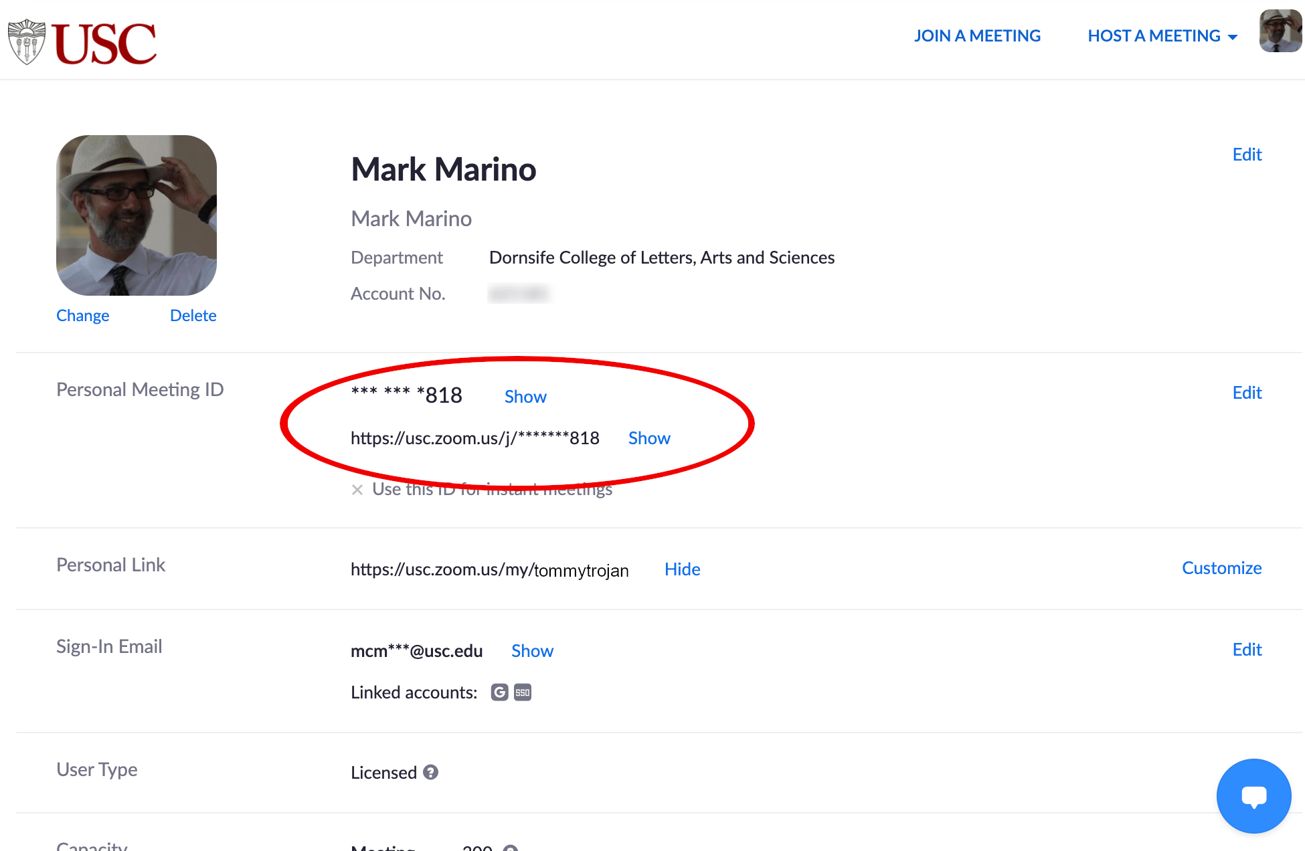Viewport: 1305px width, 851px height.
Task: Open the Licensed user type help icon
Action: pyautogui.click(x=430, y=773)
